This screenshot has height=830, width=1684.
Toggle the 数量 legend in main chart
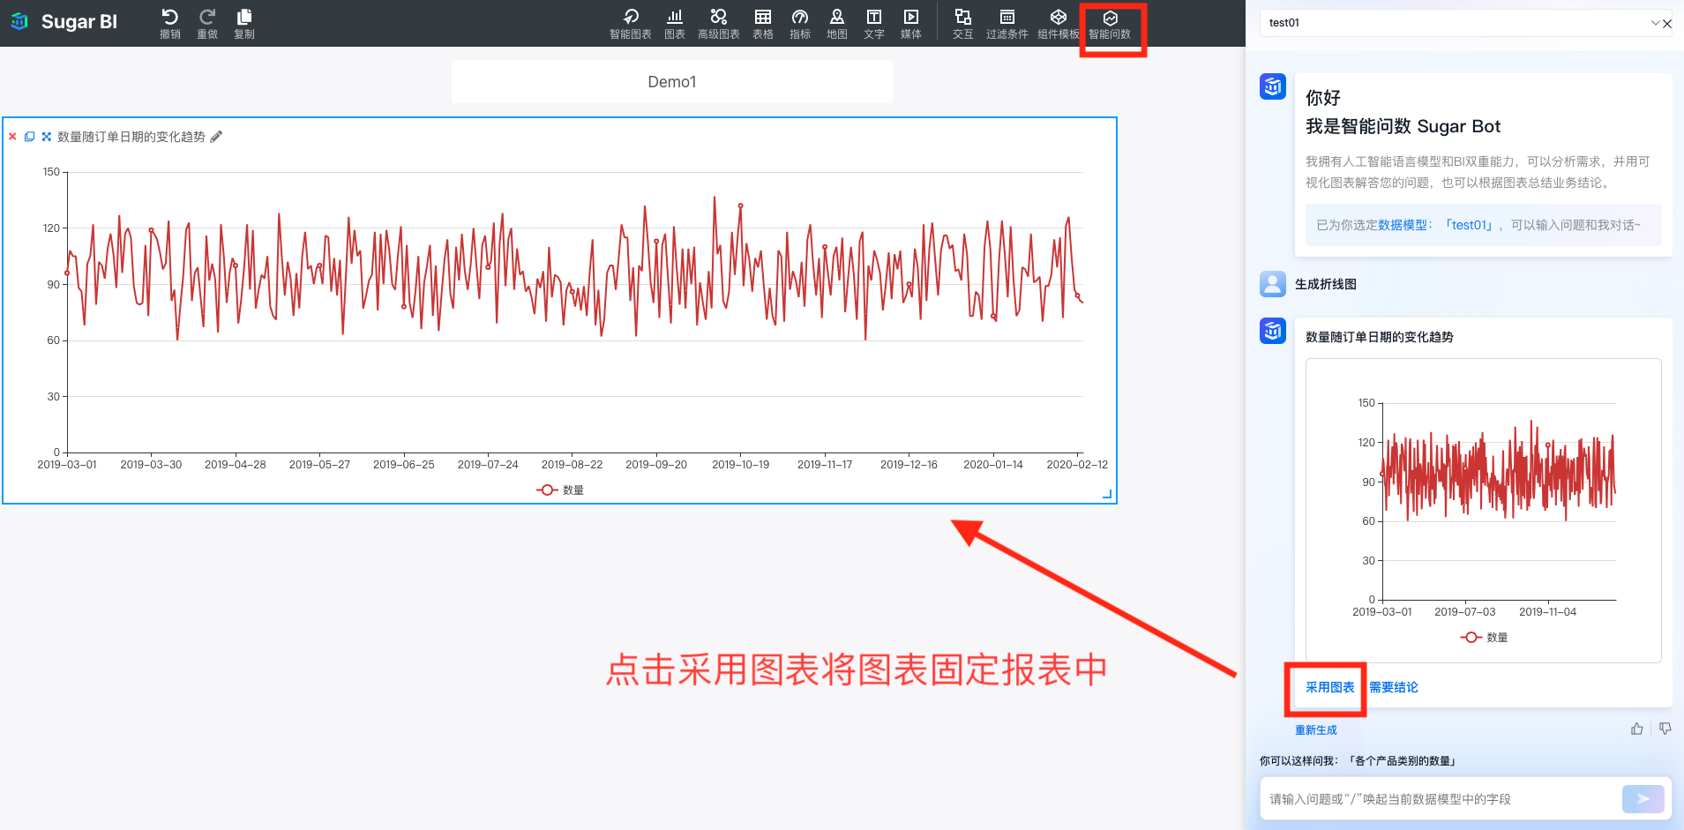[x=560, y=490]
